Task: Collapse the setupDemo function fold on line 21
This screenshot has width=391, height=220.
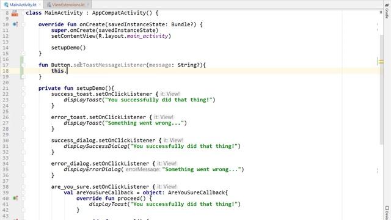Action: (23, 88)
